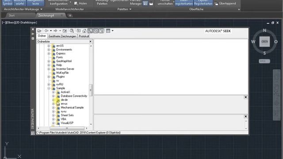The image size is (283, 159).
Task: Collapse the Sample folder
Action: click(49, 88)
